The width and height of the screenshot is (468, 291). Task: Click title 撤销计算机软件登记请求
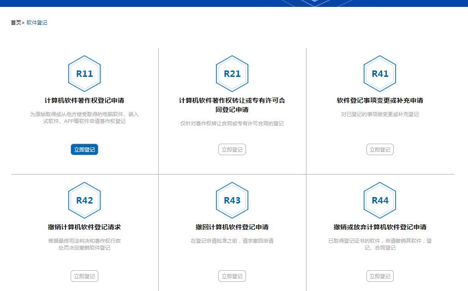coord(84,226)
